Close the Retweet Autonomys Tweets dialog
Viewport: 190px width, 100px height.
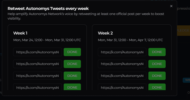pos(171,6)
